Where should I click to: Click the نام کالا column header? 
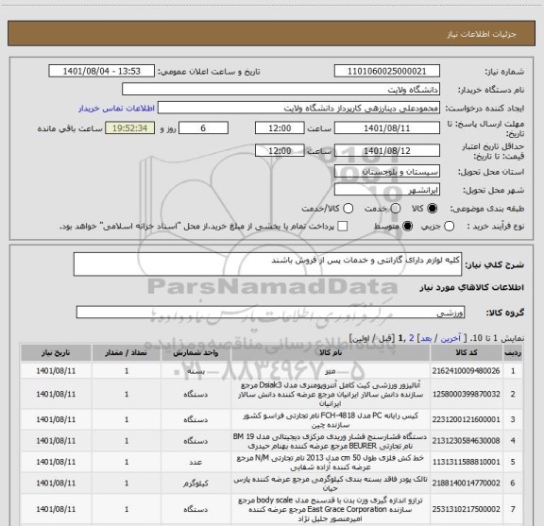pyautogui.click(x=331, y=353)
